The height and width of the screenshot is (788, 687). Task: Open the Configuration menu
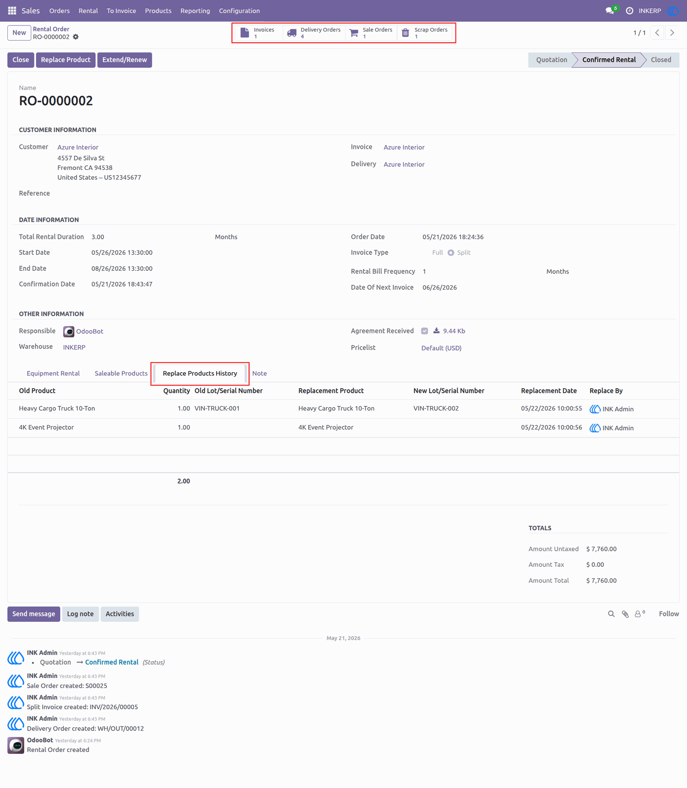(x=239, y=11)
